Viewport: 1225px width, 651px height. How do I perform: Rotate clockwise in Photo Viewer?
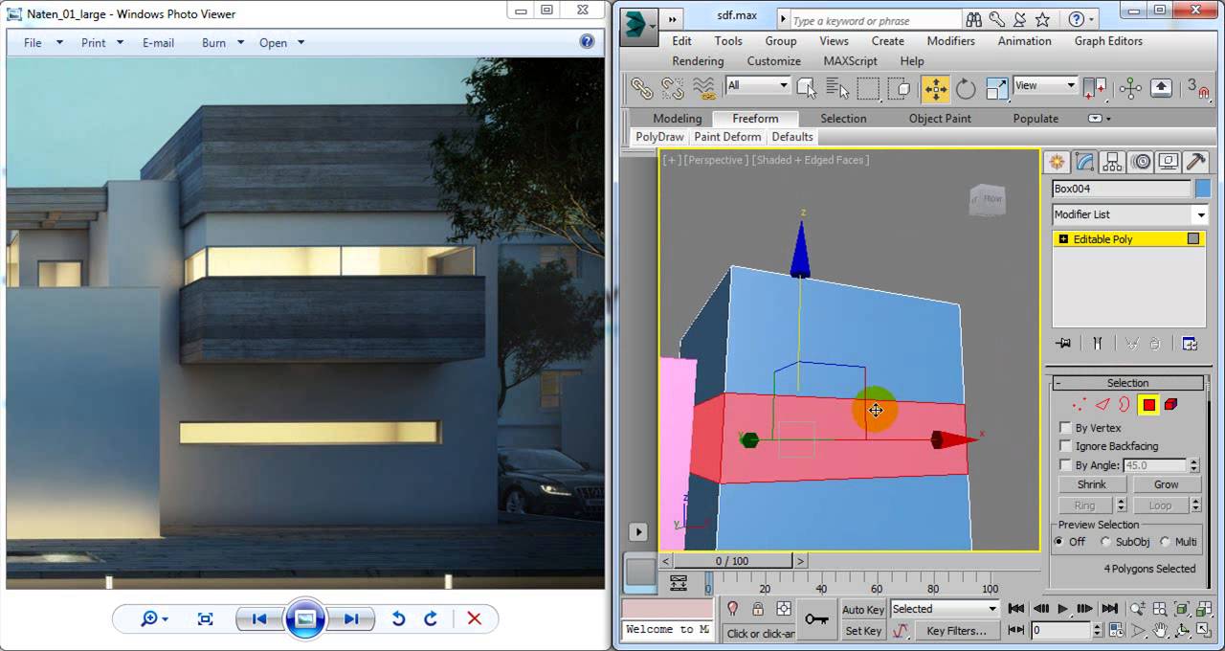click(431, 618)
